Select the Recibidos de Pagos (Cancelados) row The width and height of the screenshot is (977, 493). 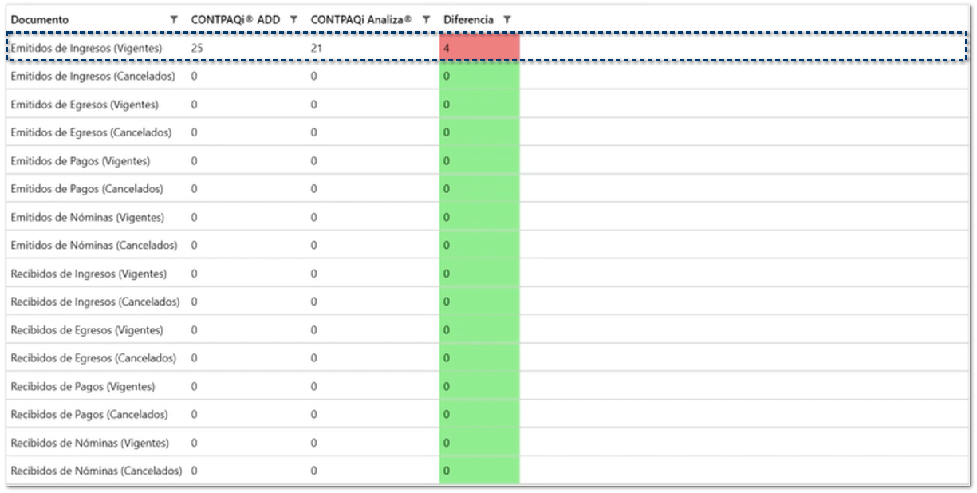point(487,414)
